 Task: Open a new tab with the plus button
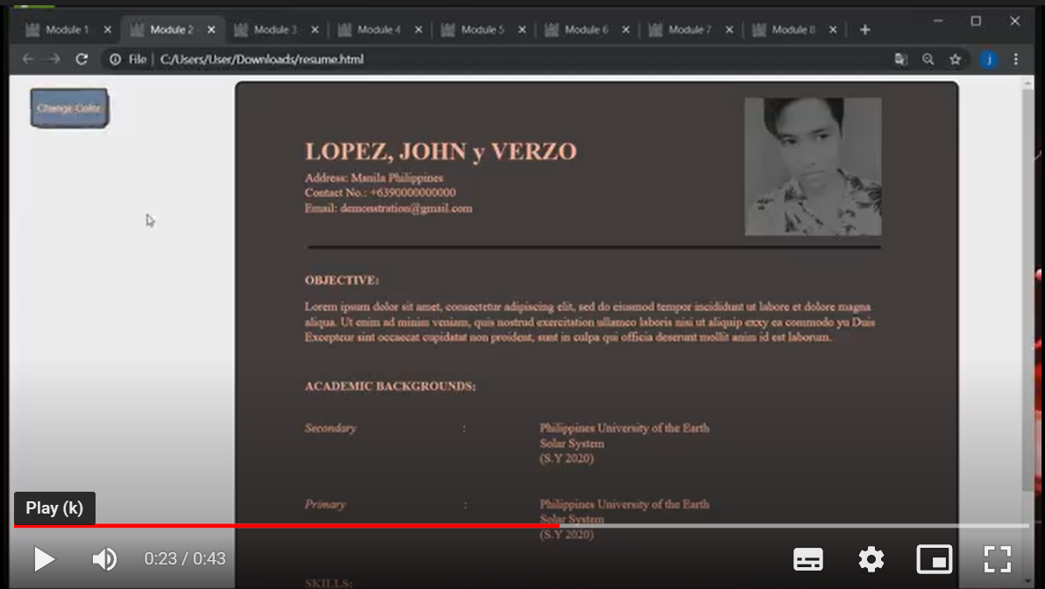pyautogui.click(x=864, y=29)
